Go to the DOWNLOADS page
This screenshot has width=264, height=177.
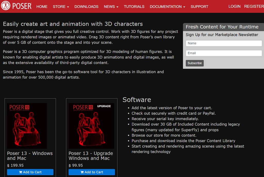coord(86,7)
